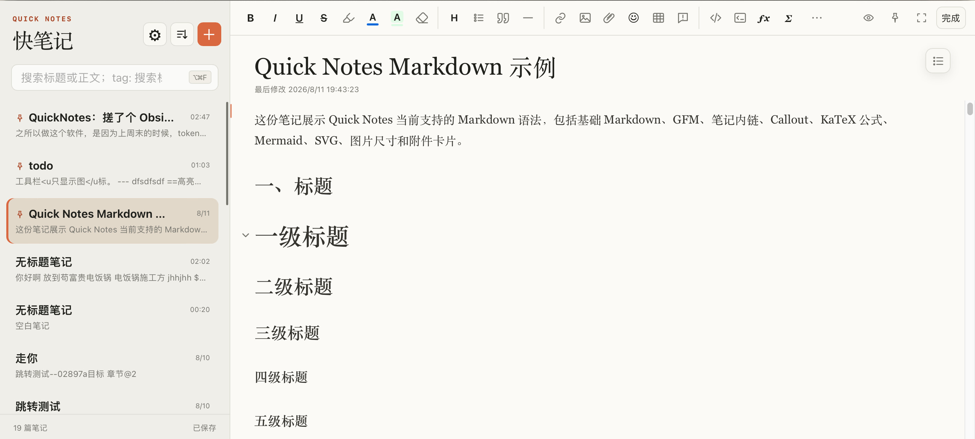The width and height of the screenshot is (975, 439).
Task: Insert block math formula (sigma)
Action: [x=789, y=18]
